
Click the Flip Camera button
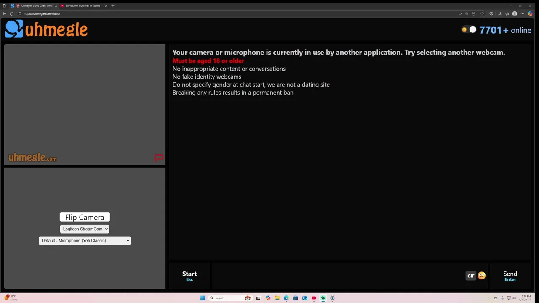pos(85,217)
